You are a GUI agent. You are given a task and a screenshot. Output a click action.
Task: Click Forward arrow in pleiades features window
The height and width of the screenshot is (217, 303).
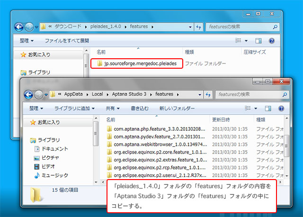pyautogui.click(x=29, y=27)
